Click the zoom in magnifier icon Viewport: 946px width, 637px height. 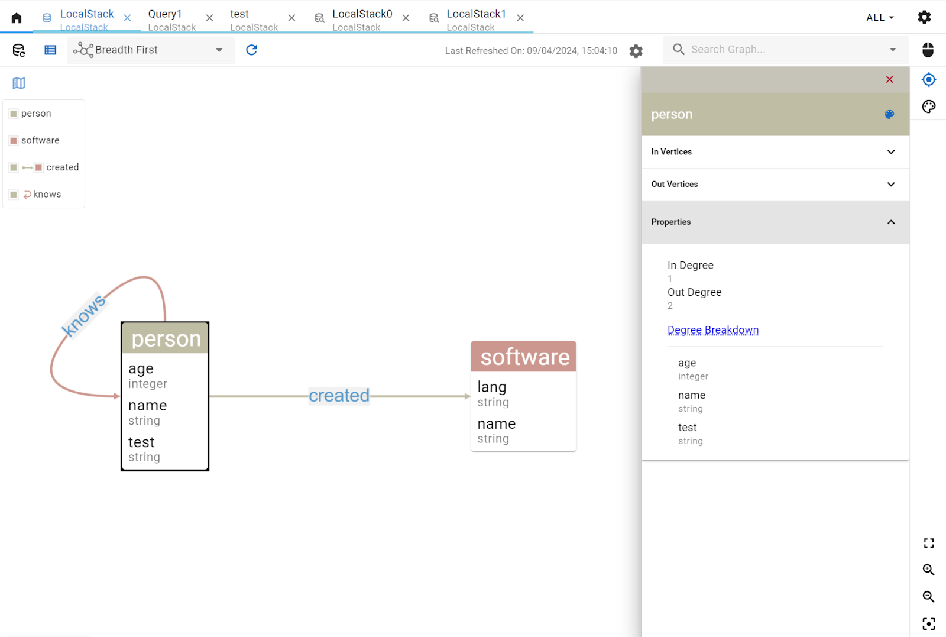(x=929, y=570)
